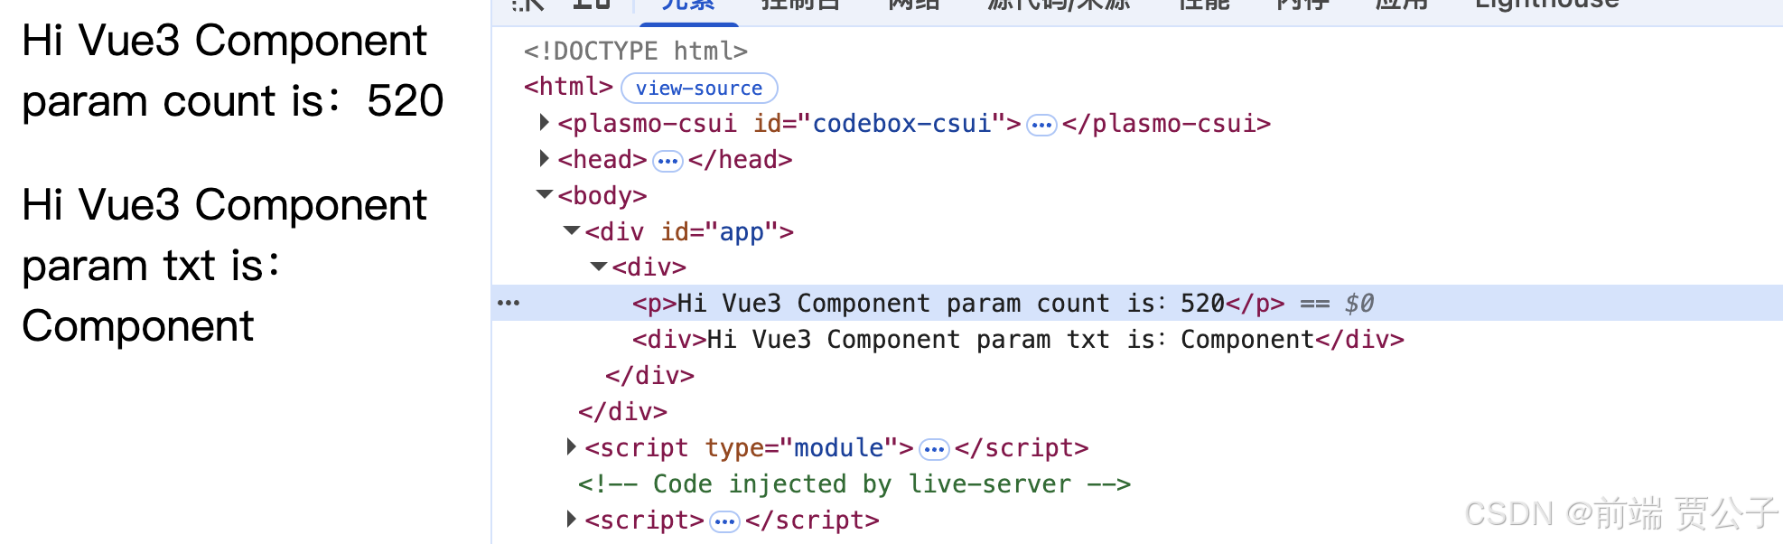The image size is (1783, 544).
Task: Click page text 'param txt is:'
Action: [152, 266]
